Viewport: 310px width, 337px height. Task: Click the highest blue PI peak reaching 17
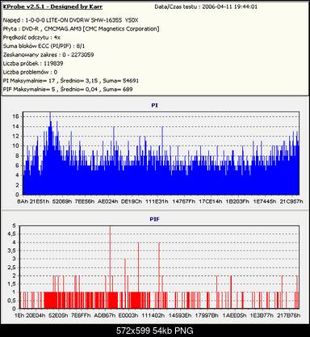50,154
